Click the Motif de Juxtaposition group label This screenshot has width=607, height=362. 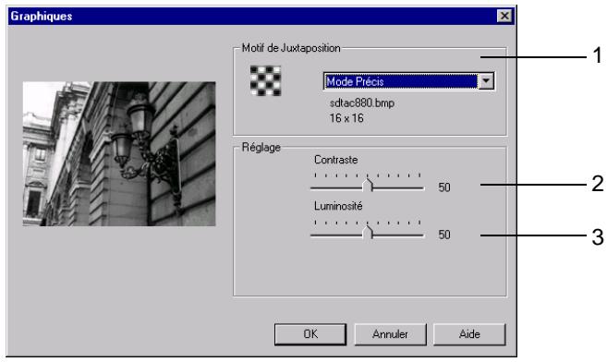click(291, 48)
